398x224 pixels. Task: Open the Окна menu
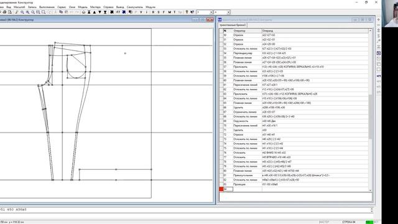pos(72,7)
